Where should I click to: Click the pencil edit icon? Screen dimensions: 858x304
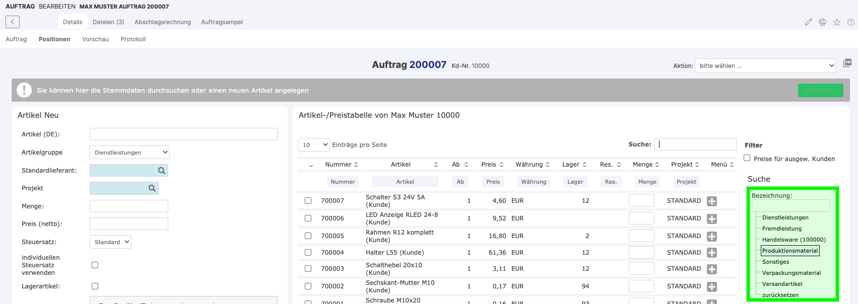pyautogui.click(x=808, y=22)
